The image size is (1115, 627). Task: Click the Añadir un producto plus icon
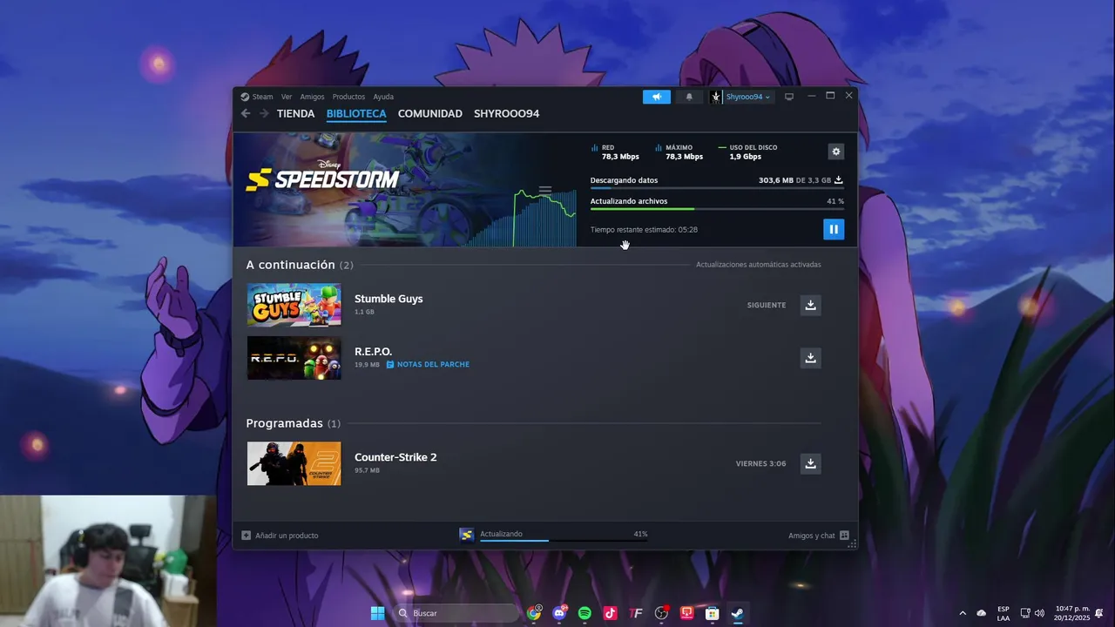pos(246,536)
